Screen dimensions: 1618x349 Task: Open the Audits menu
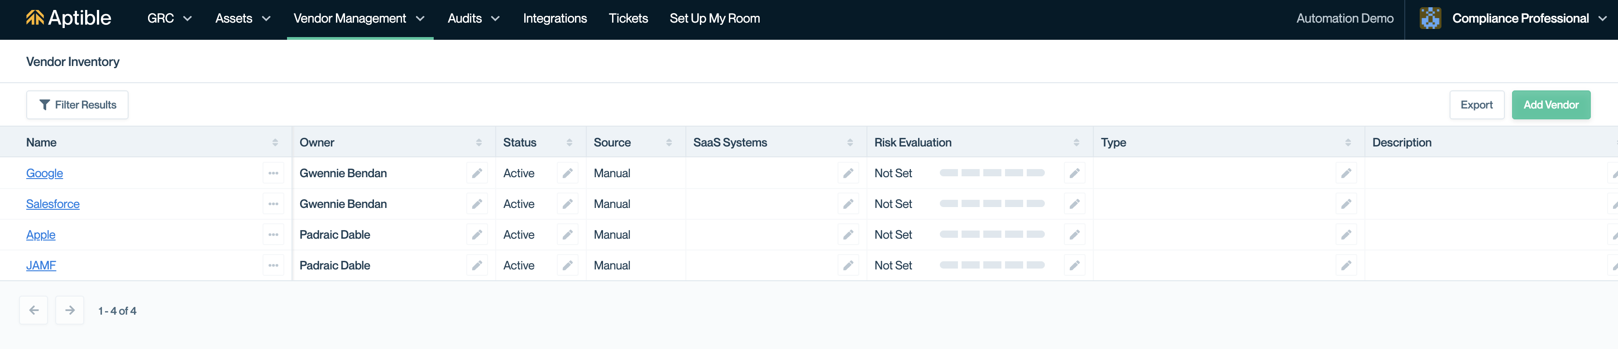[x=474, y=18]
